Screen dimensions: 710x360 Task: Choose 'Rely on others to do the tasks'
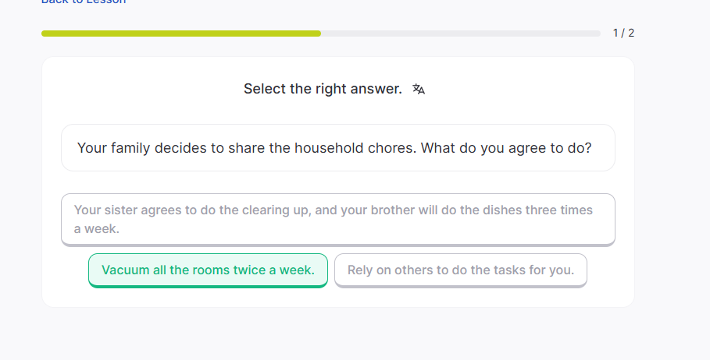tap(460, 270)
